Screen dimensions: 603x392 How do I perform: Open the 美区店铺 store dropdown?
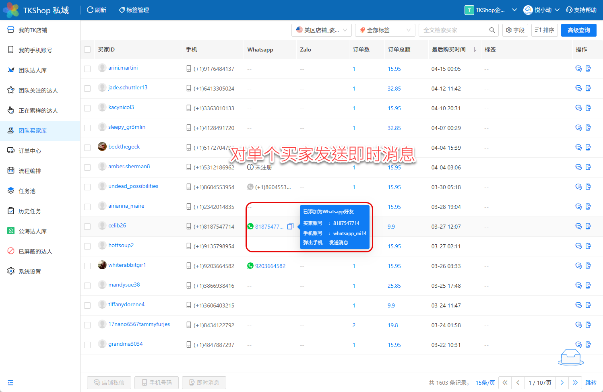pyautogui.click(x=322, y=30)
